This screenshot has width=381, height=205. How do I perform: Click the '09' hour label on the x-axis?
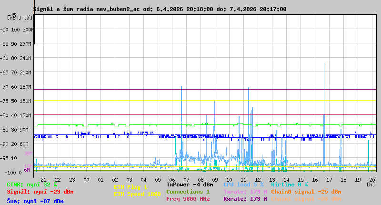(x=215, y=180)
